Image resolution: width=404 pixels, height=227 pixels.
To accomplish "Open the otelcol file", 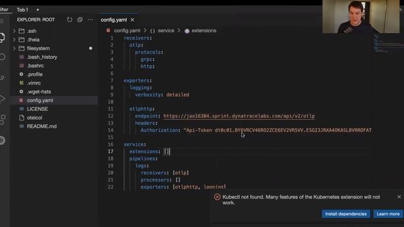I will click(35, 118).
